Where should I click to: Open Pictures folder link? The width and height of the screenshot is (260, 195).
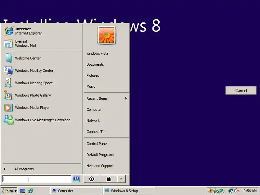point(93,75)
